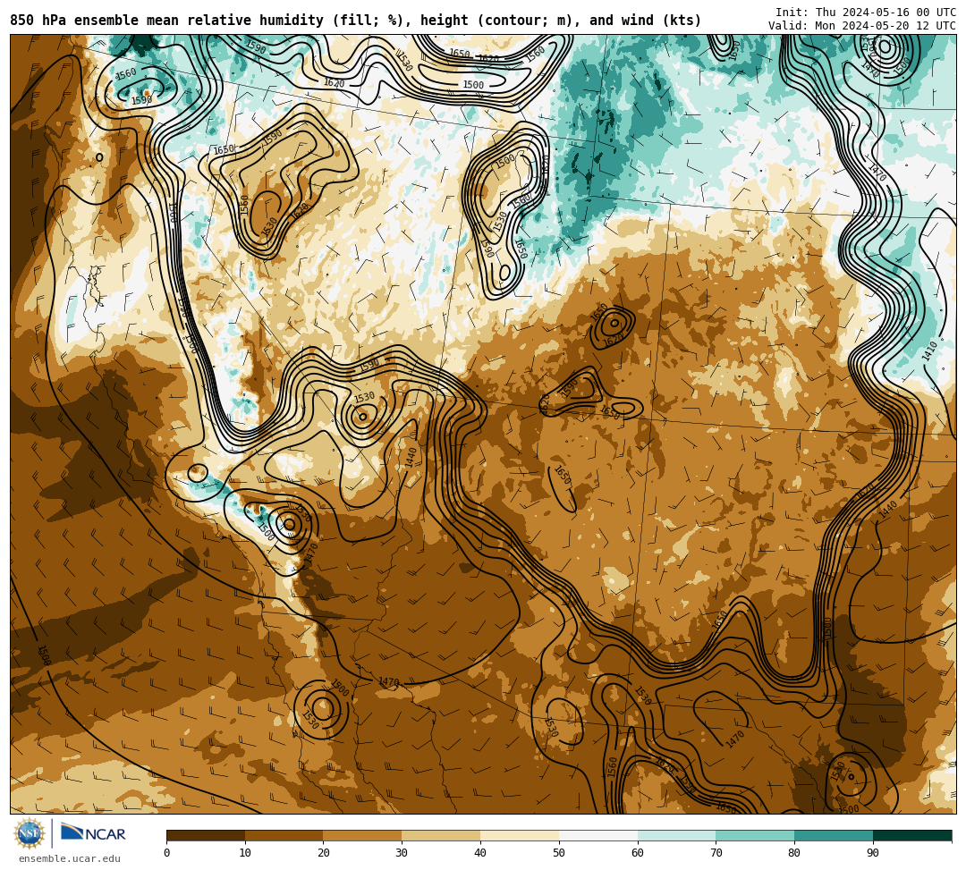Click the 80-90% dark teal legend segment
Viewport: 966px width, 870px height.
tap(834, 835)
